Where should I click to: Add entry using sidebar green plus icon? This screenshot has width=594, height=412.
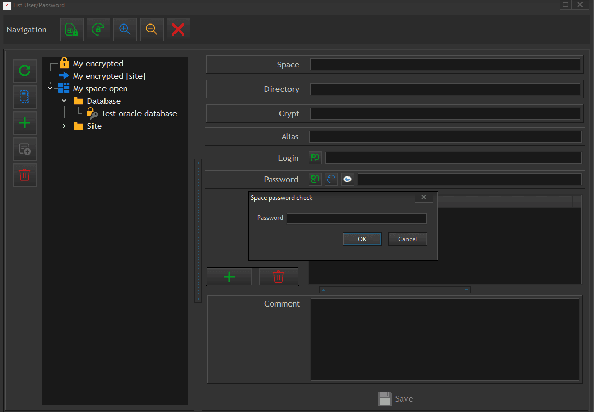click(x=25, y=123)
